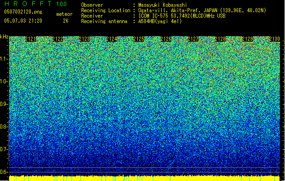This screenshot has width=285, height=181.
Task: Click the 2130 time marker
Action: (275, 39)
